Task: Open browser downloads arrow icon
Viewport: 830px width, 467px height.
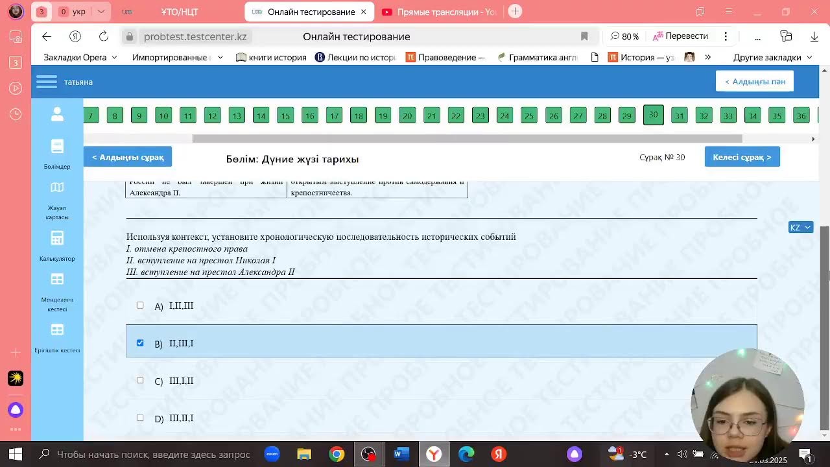Action: click(814, 36)
